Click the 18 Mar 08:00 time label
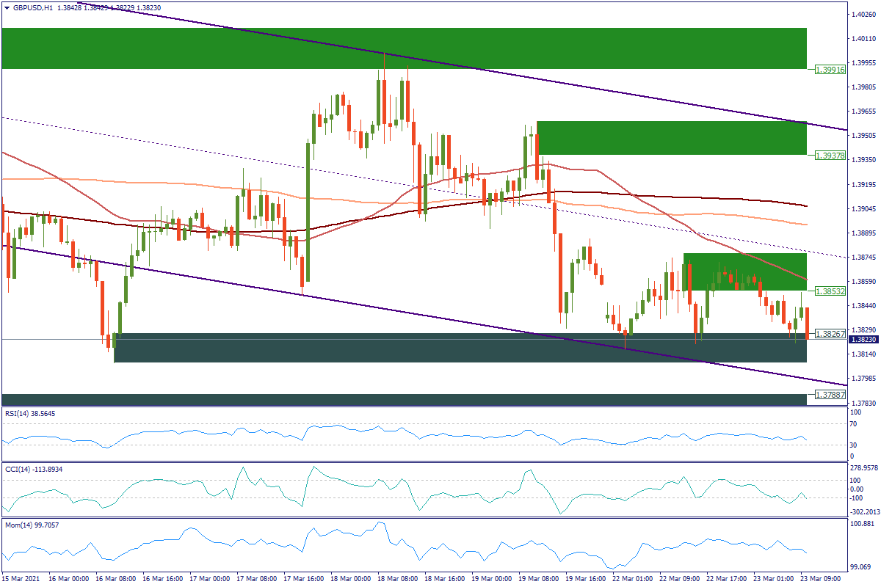The height and width of the screenshot is (587, 881). click(400, 579)
